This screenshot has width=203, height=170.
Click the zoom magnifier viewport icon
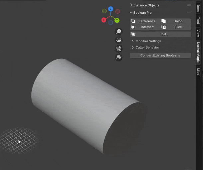pos(119,32)
